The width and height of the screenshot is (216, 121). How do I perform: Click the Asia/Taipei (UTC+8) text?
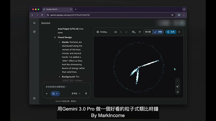pyautogui.click(x=68, y=29)
